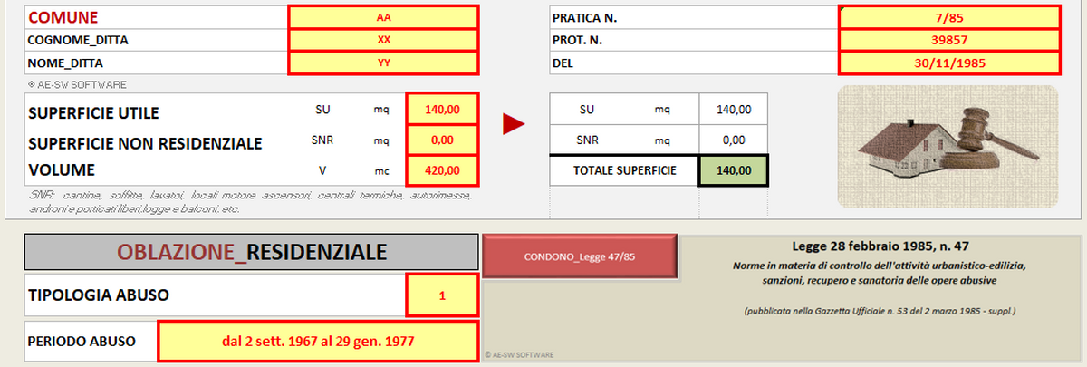Click the red arrow icon next to SU row

pyautogui.click(x=515, y=125)
